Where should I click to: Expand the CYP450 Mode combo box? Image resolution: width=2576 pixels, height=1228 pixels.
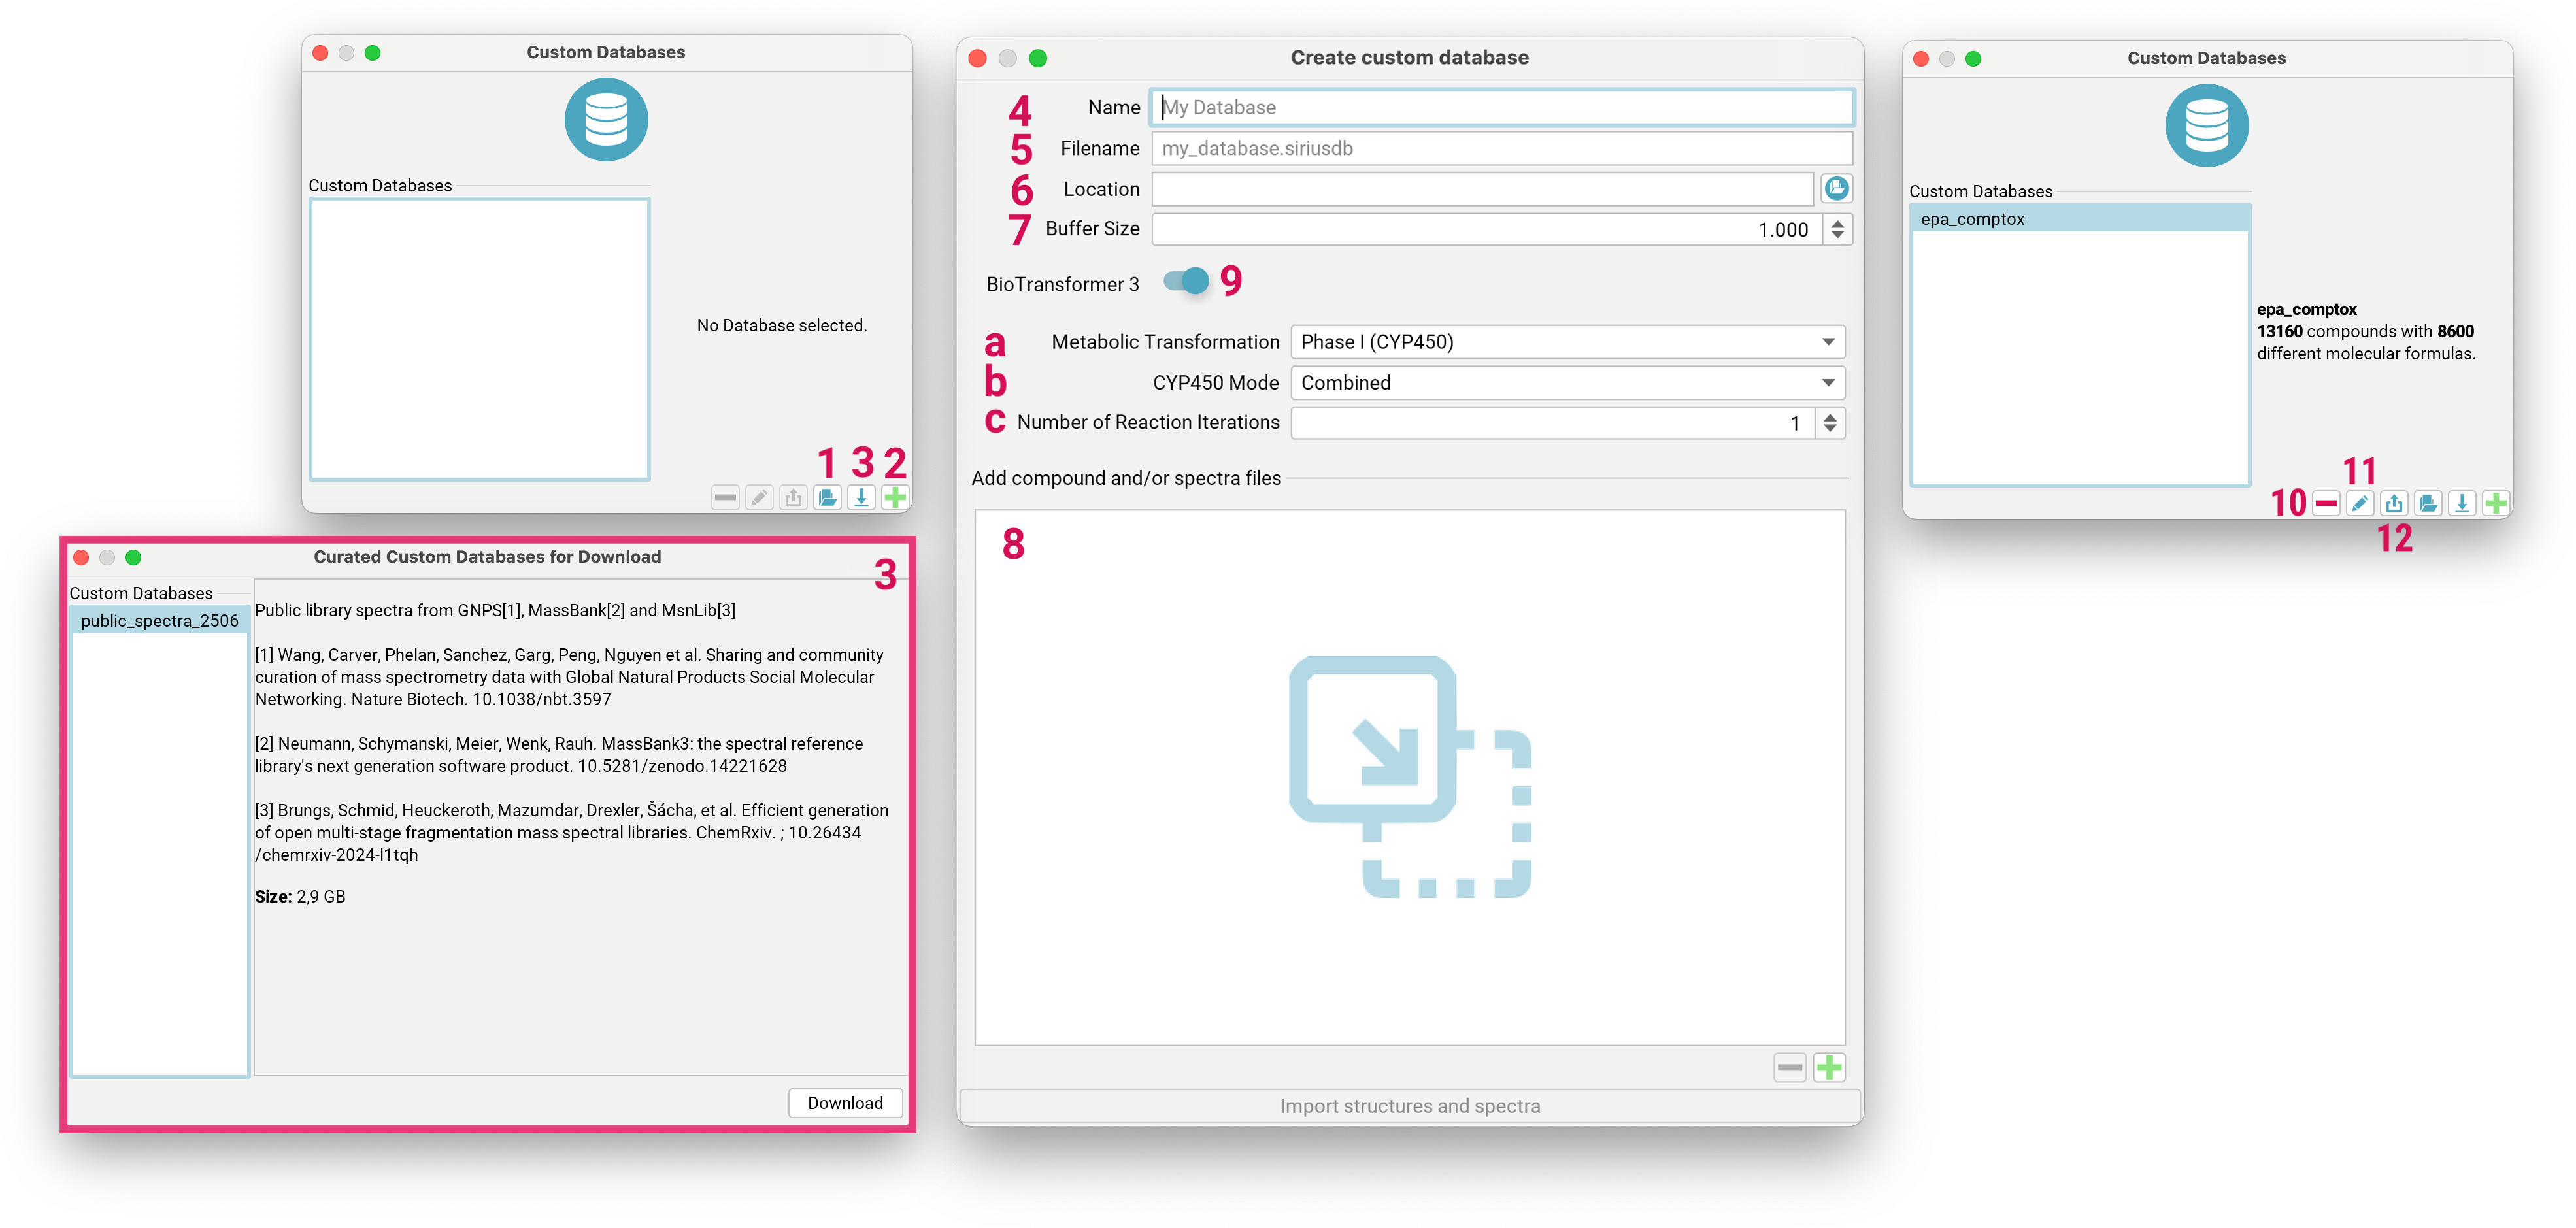(x=1567, y=383)
